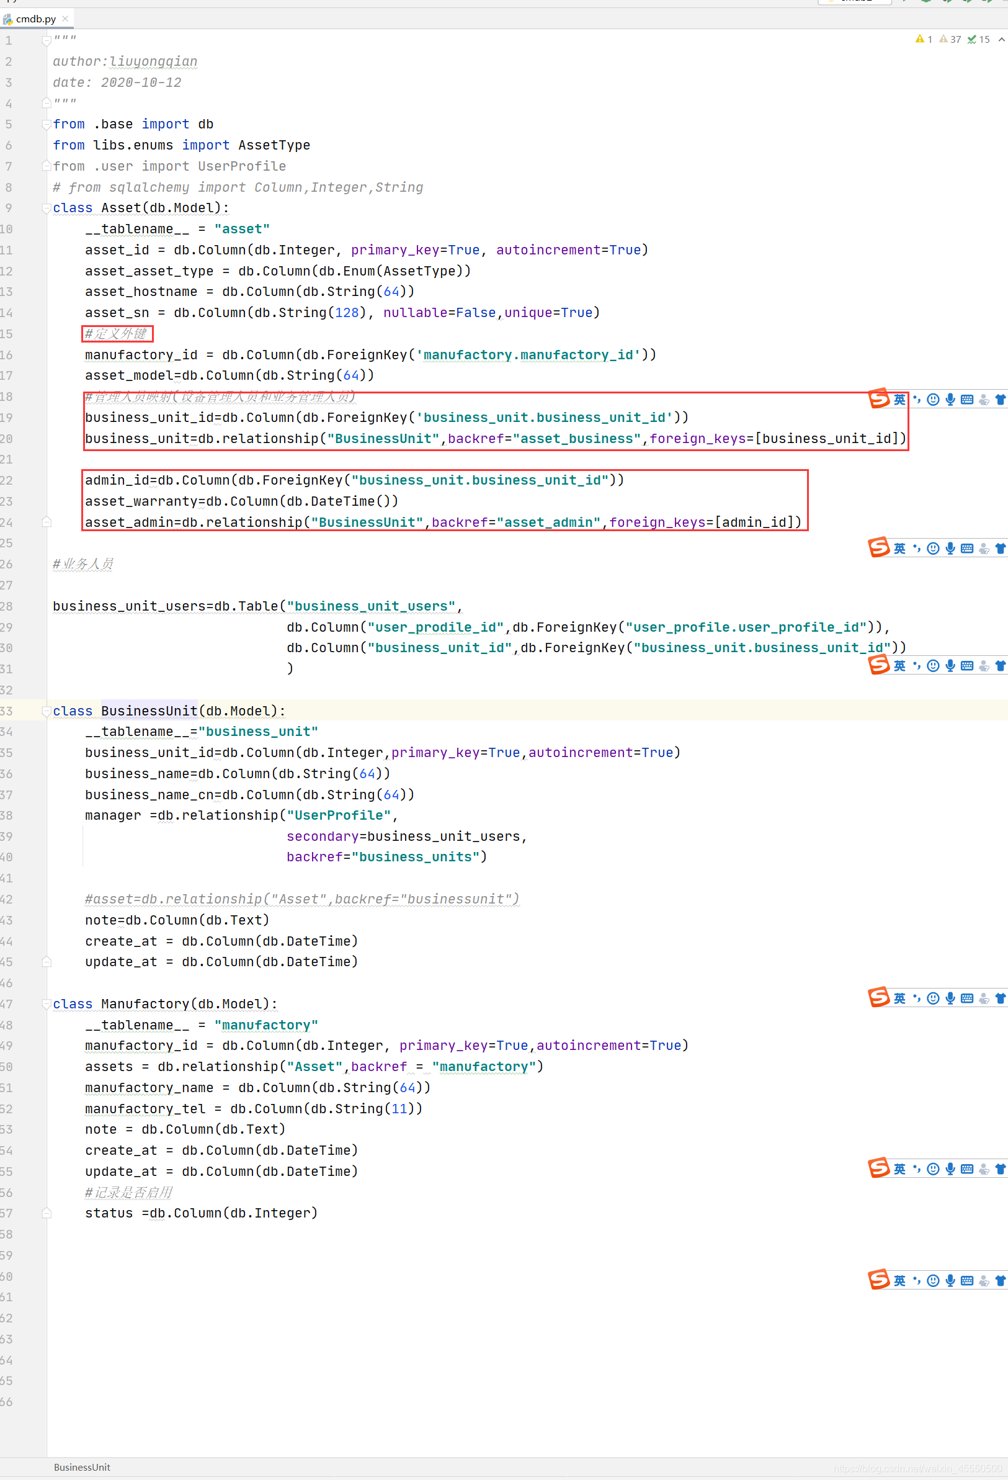Click 'manufactory_id' ForeignKey line in Asset
Viewport: 1008px width, 1480px height.
coord(370,354)
